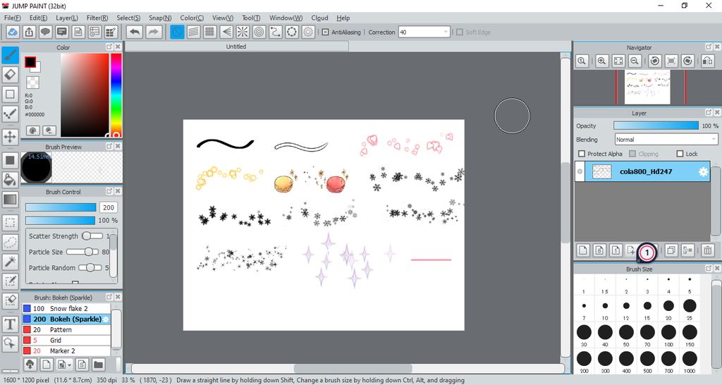Click the Undo arrow in toolbar

[x=134, y=32]
